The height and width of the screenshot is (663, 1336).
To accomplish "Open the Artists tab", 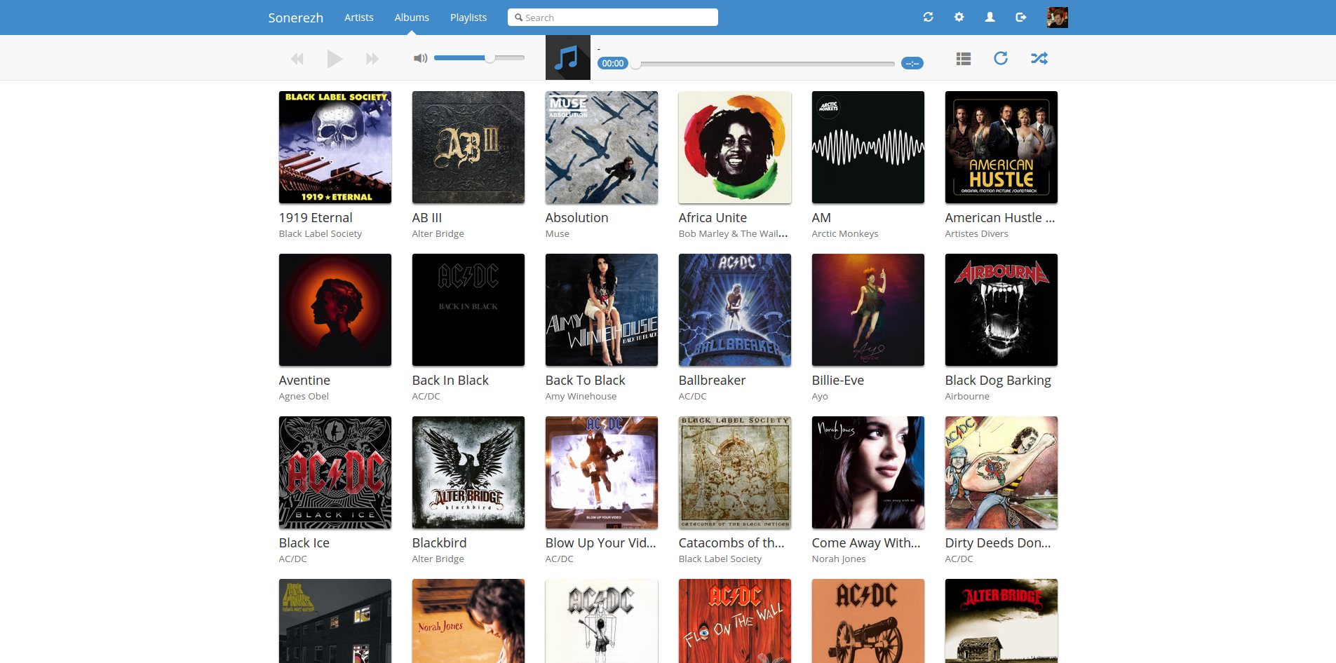I will 359,18.
